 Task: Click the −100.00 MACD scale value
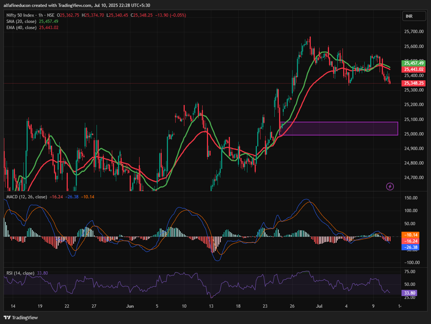pos(412,262)
